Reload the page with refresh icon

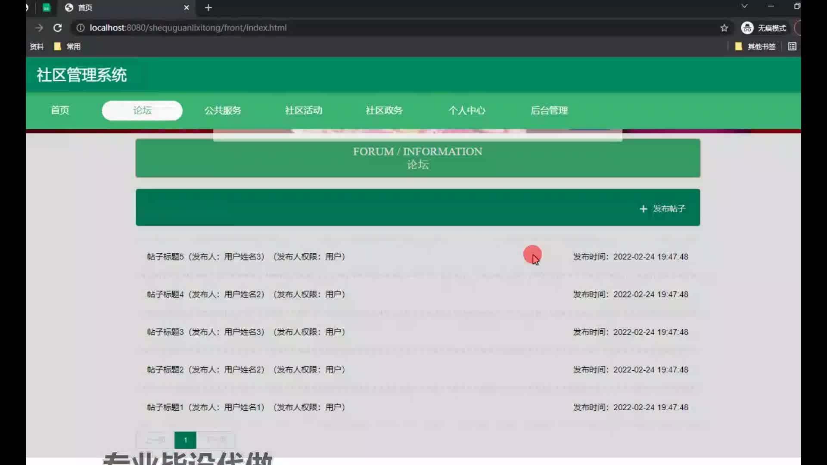pyautogui.click(x=57, y=28)
